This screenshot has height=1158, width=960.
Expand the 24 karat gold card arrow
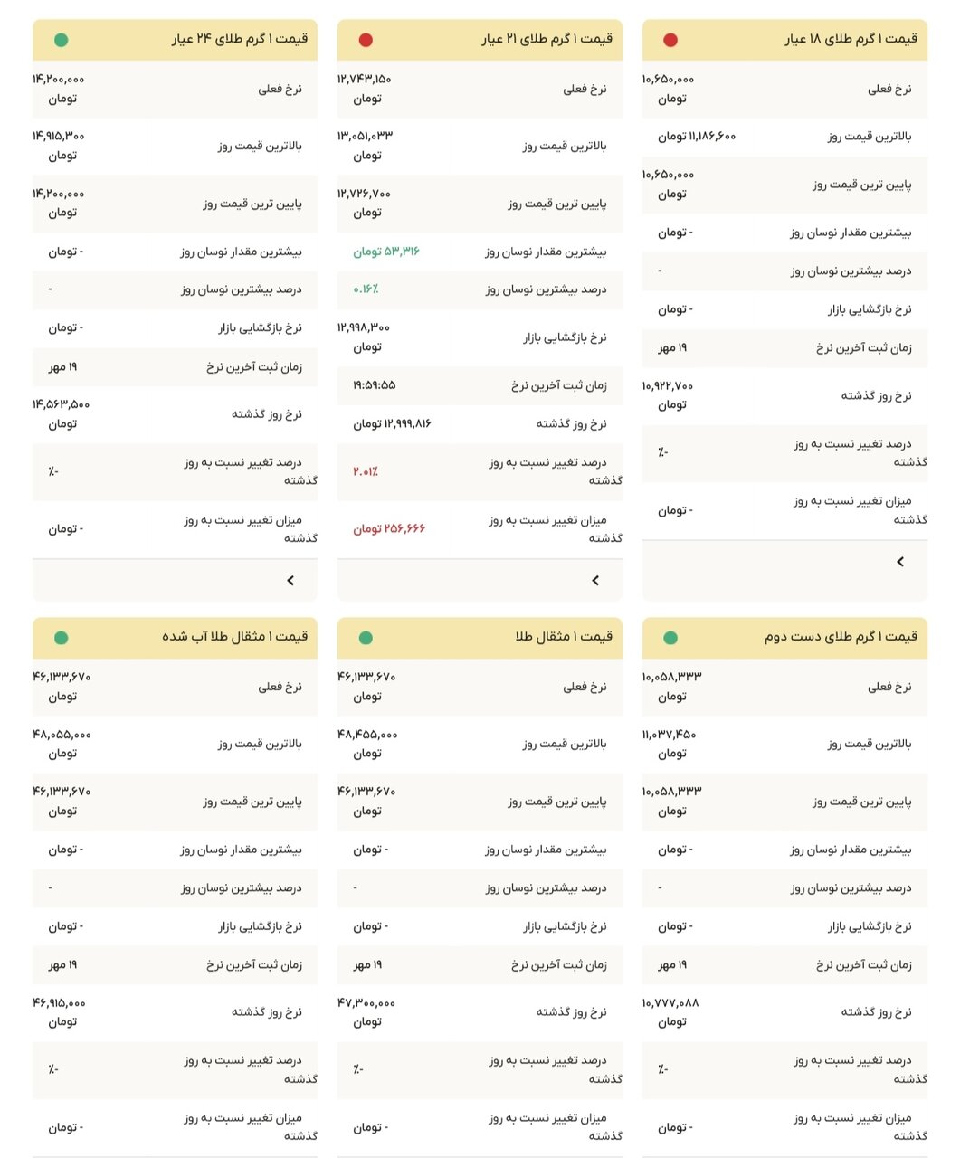(x=290, y=581)
